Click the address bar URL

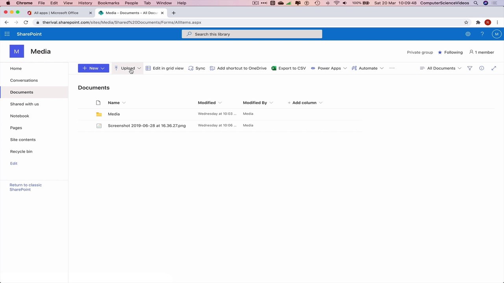[x=122, y=22]
